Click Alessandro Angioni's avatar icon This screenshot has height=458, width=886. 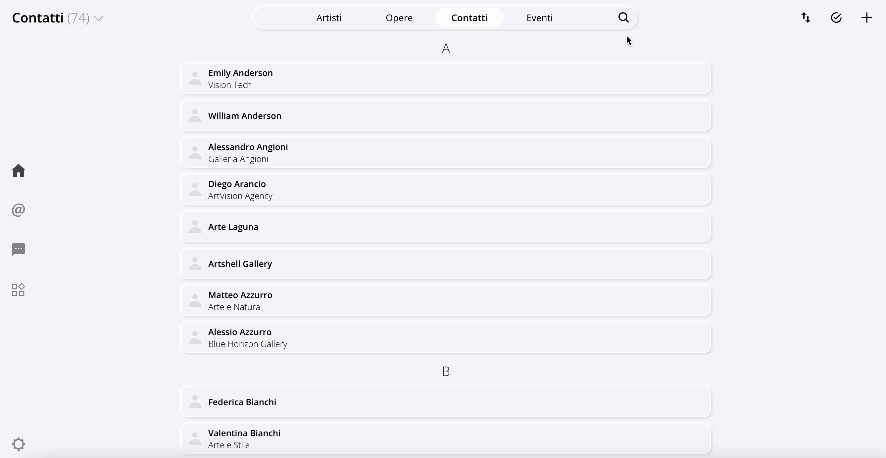[195, 153]
